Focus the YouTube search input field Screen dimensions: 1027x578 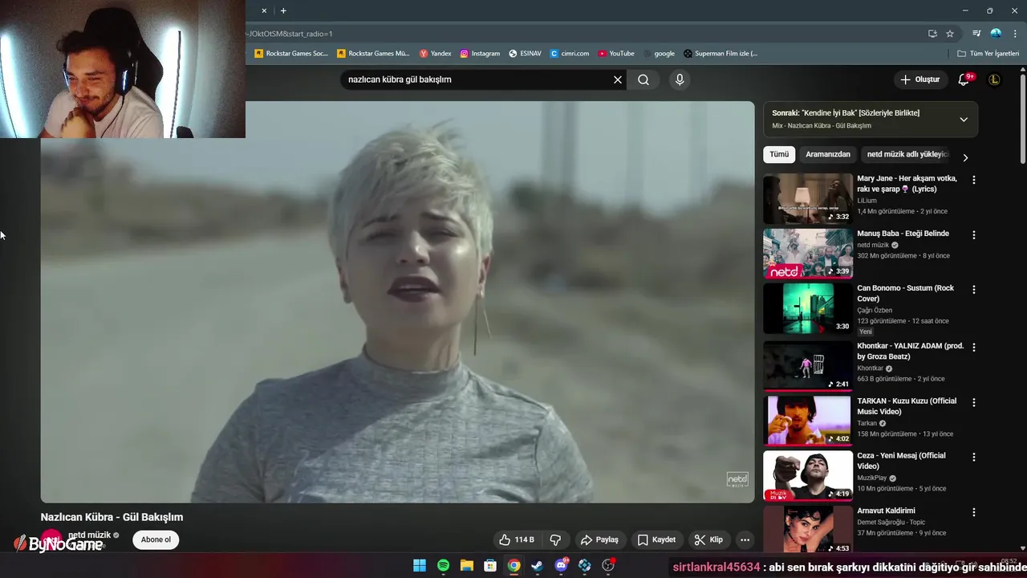477,79
